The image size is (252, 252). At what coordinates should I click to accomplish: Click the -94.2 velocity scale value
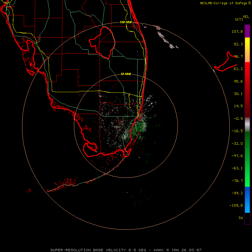[237, 193]
